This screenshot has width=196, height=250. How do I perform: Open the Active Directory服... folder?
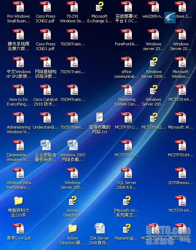pyautogui.click(x=72, y=229)
